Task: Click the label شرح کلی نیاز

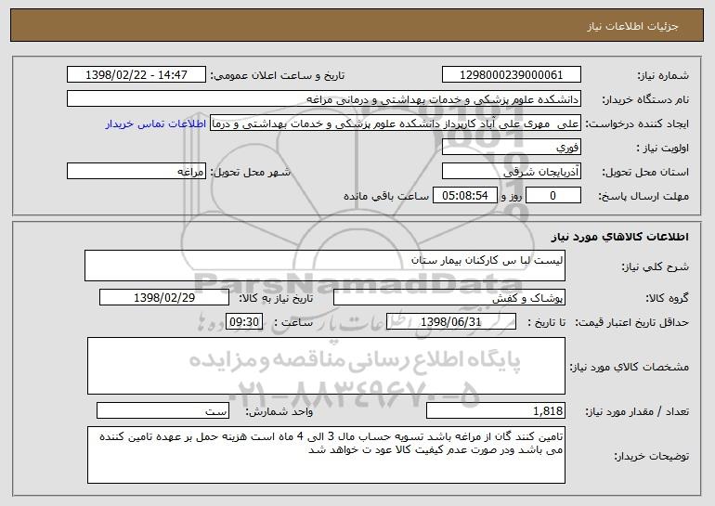Action: 656,266
